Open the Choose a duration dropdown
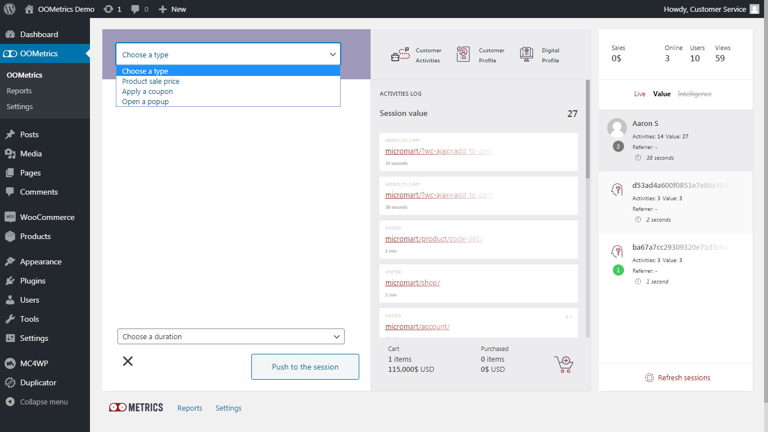The height and width of the screenshot is (432, 768). pyautogui.click(x=231, y=336)
